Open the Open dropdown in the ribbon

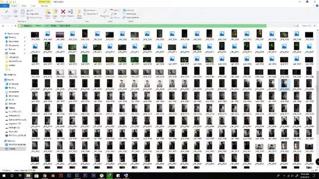(115, 10)
